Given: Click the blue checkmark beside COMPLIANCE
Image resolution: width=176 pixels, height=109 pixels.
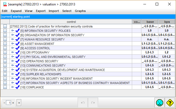Looking at the screenshot, I should click(17, 87).
